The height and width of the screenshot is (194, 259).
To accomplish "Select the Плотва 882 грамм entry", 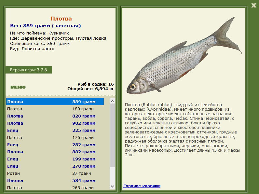I will click(55, 152).
